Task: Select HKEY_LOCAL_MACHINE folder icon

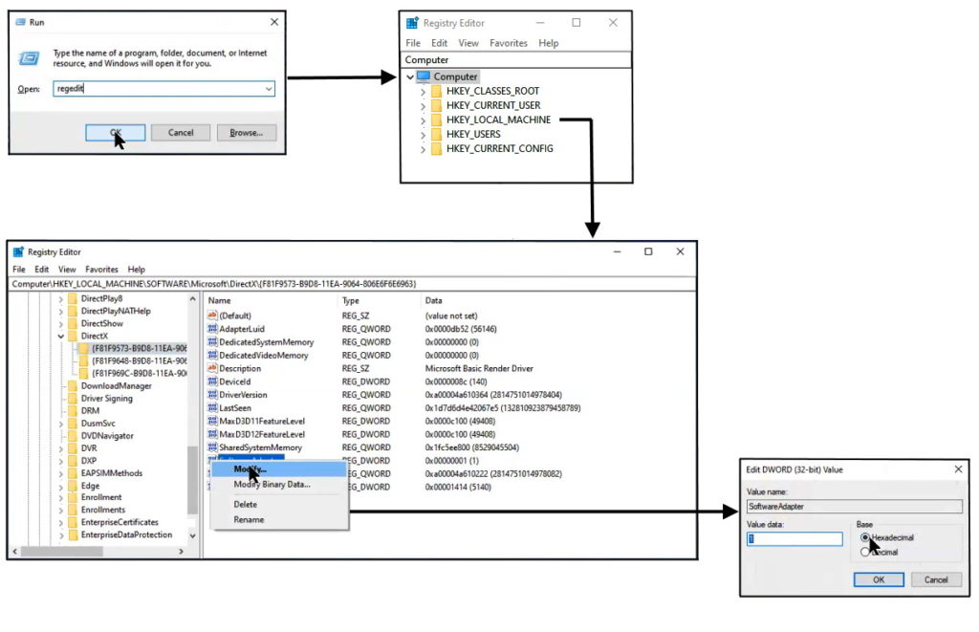Action: click(436, 120)
